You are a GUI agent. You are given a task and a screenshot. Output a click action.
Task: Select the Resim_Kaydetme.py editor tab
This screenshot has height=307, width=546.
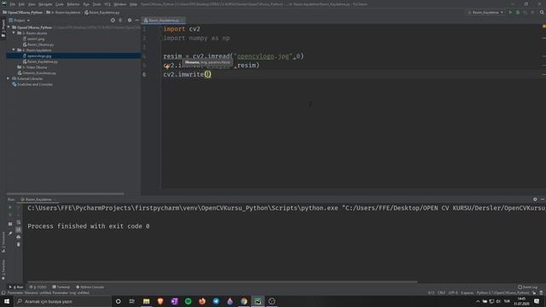[x=163, y=20]
